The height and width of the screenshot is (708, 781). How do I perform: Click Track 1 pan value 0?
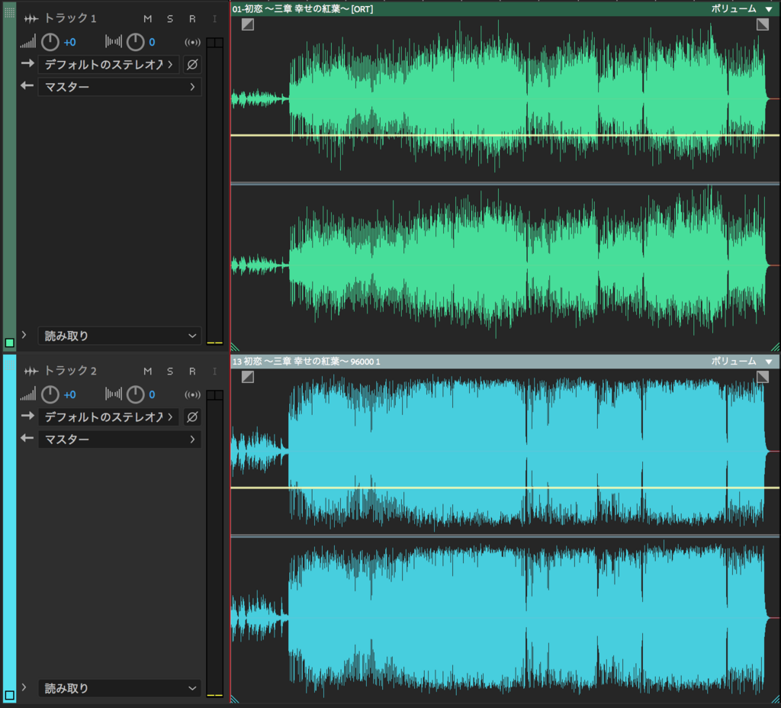tap(152, 43)
